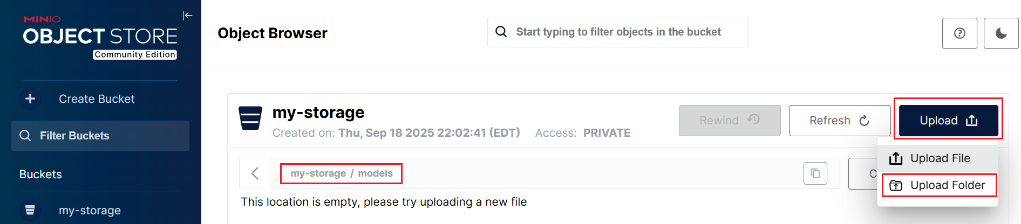The height and width of the screenshot is (224, 1021).
Task: Click the Refresh button
Action: click(840, 121)
